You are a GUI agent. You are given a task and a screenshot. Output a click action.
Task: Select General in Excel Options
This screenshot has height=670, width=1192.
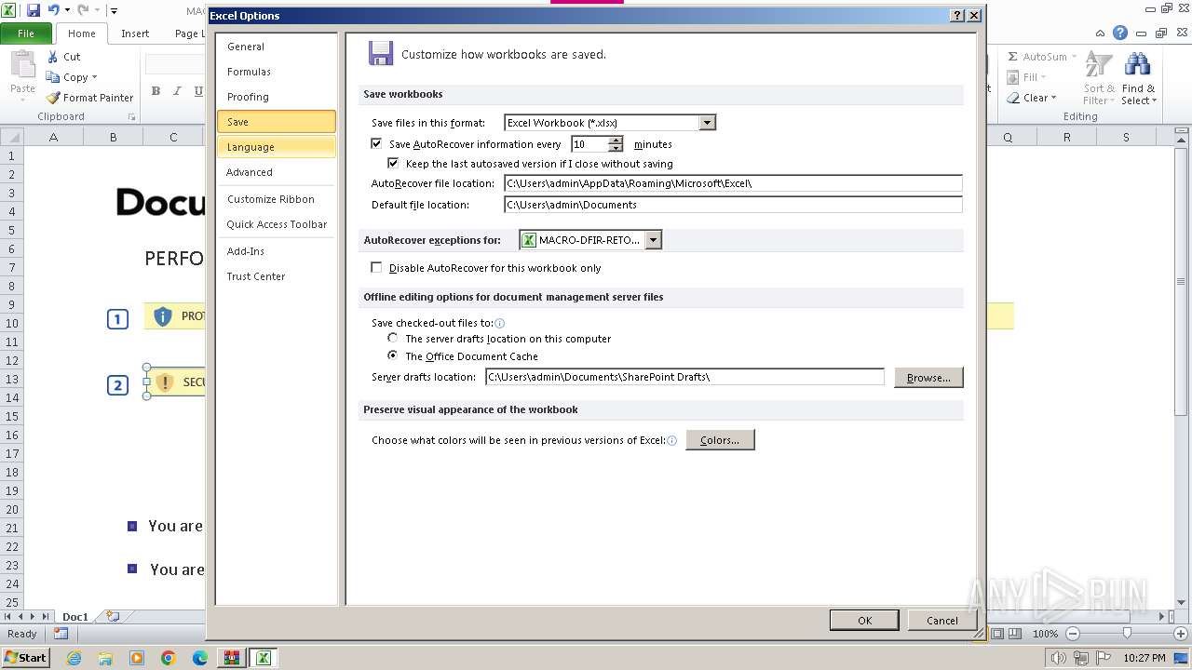point(277,47)
